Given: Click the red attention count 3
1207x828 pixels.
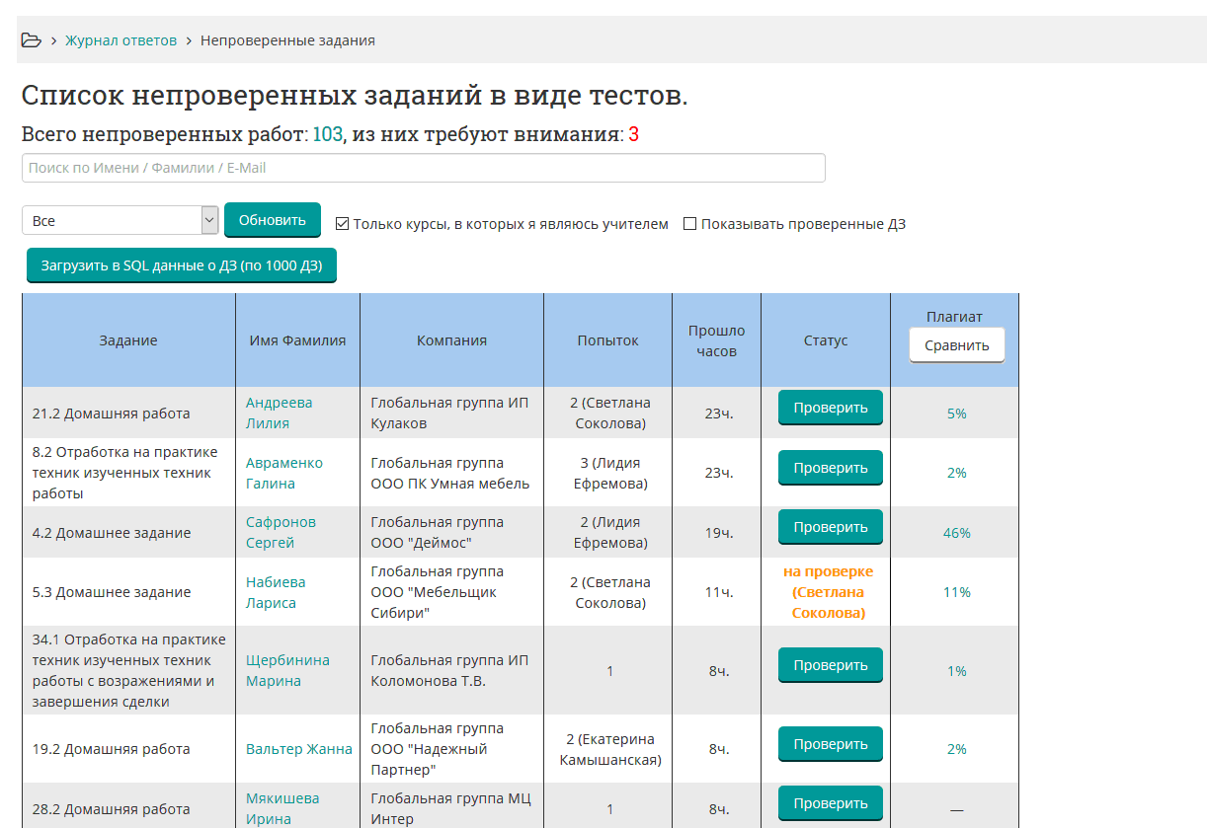Looking at the screenshot, I should [x=633, y=134].
